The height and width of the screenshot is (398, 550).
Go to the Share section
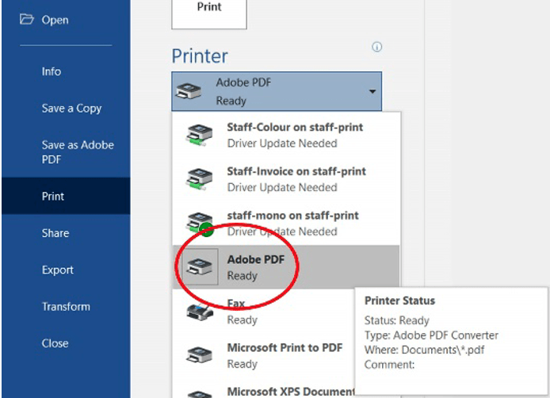[55, 233]
